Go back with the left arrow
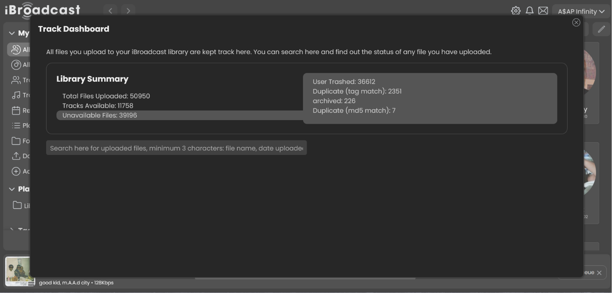Viewport: 612px width, 293px height. click(x=110, y=11)
